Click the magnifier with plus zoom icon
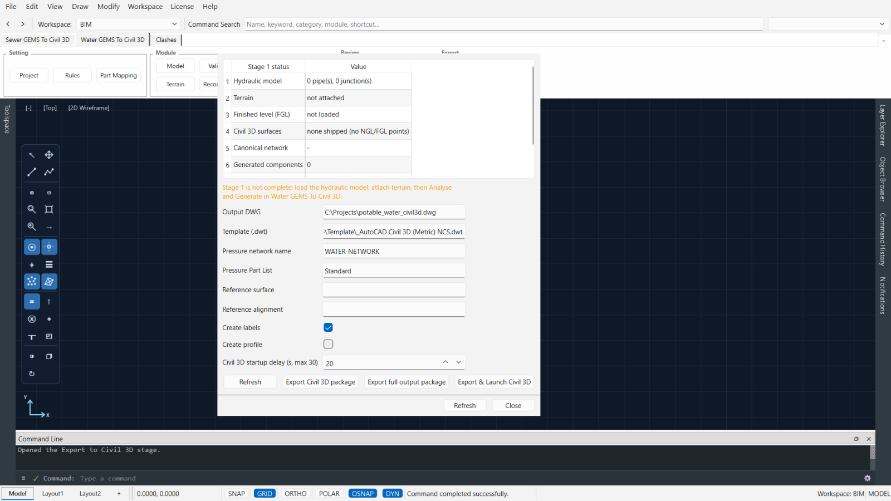Viewport: 891px width, 501px height. coord(32,227)
